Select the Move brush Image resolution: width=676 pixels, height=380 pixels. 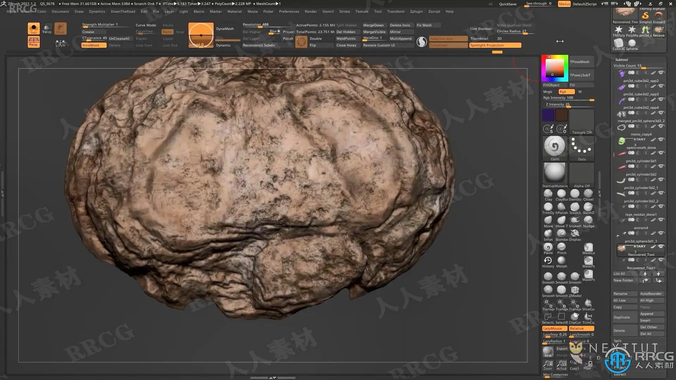548,222
